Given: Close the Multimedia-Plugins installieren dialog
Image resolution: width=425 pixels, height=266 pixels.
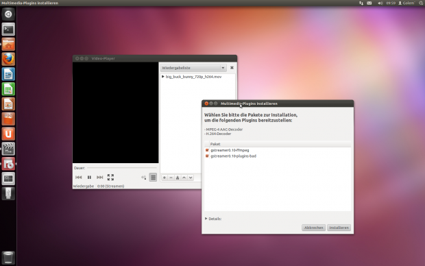Looking at the screenshot, I should [206, 104].
